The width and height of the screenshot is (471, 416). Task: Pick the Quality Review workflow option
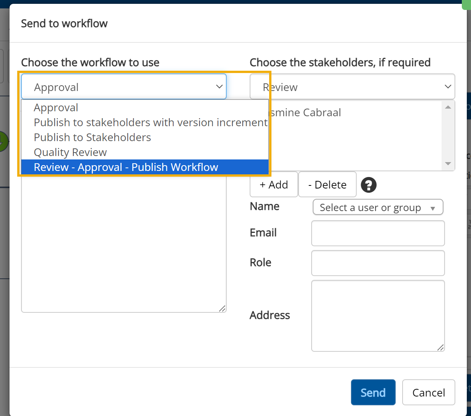[70, 153]
